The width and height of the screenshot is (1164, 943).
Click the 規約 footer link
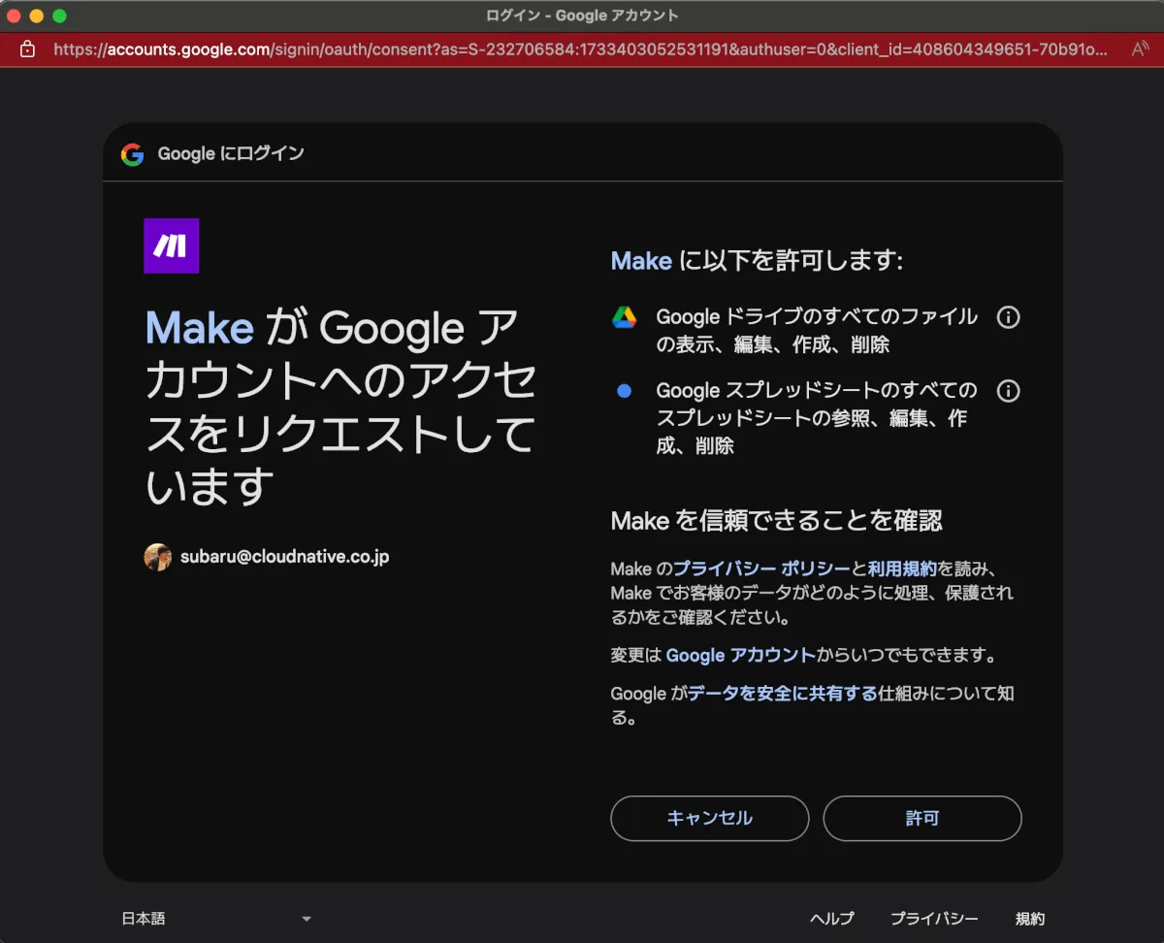tap(1030, 919)
